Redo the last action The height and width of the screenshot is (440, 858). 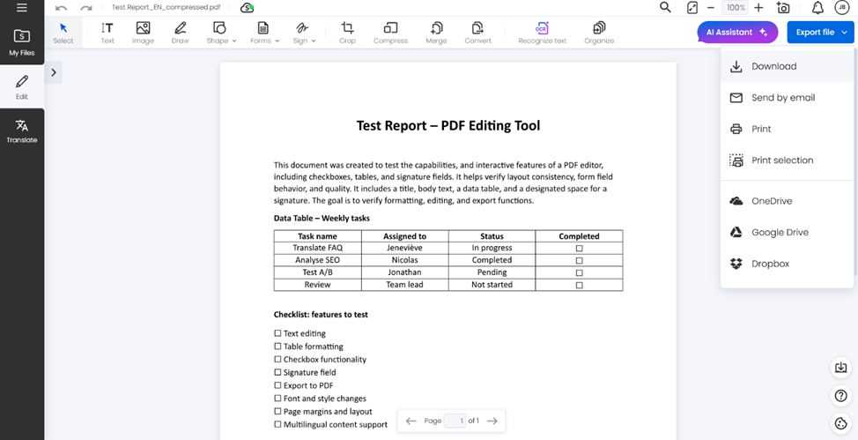(86, 8)
